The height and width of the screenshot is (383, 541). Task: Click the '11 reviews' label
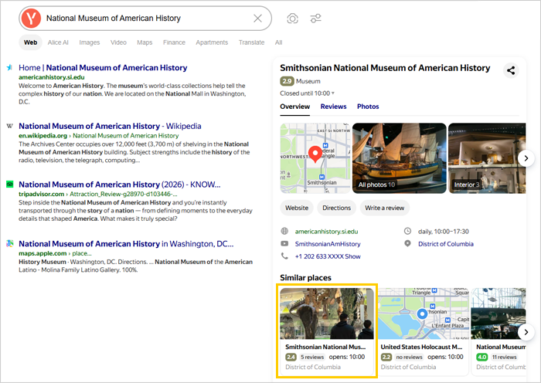pos(504,358)
